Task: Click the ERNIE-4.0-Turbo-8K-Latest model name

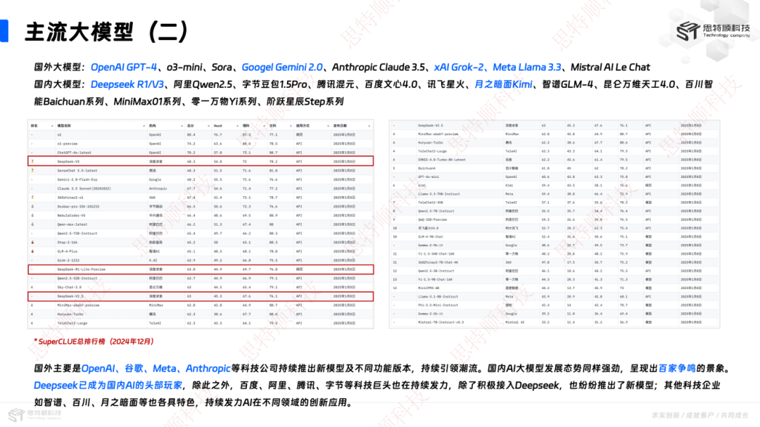Action: point(441,160)
